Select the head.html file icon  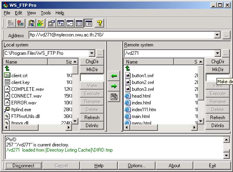coord(128,96)
